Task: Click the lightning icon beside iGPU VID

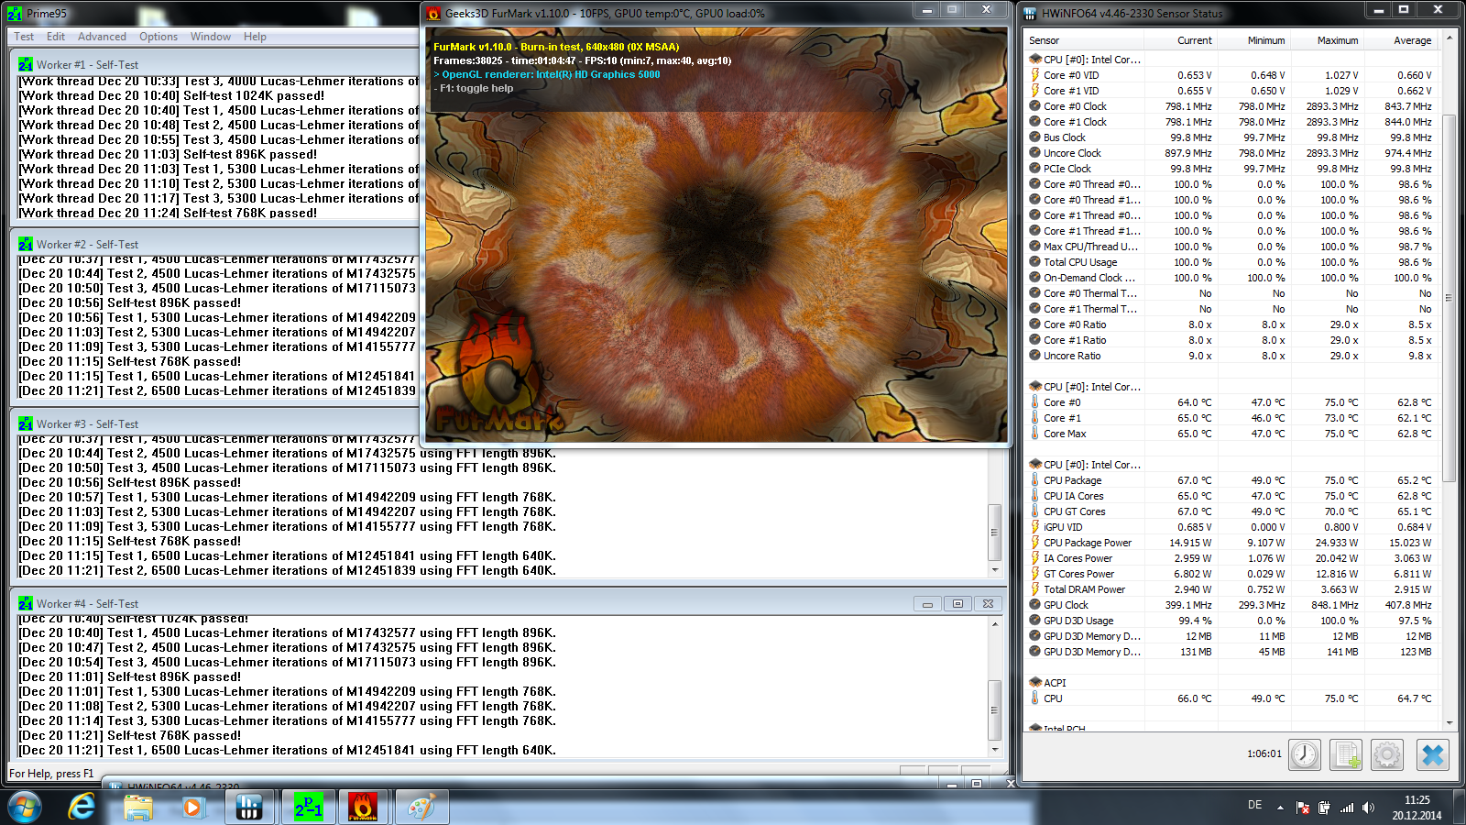Action: coord(1035,527)
